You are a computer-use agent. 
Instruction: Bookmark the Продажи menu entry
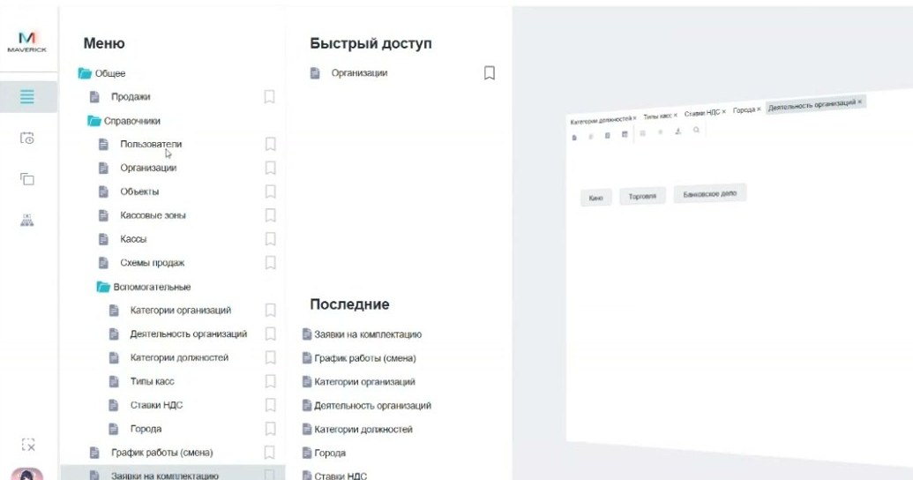point(270,97)
